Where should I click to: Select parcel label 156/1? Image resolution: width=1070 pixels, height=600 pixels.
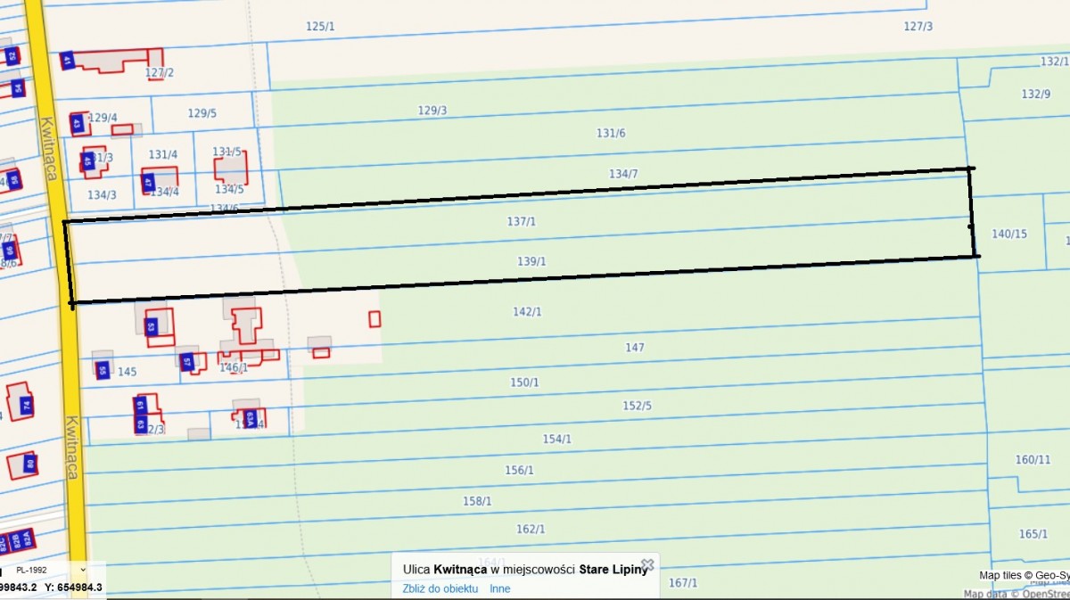(x=519, y=471)
